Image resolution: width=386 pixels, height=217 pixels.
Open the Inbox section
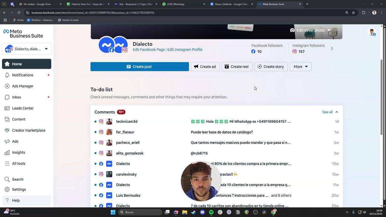27,97
